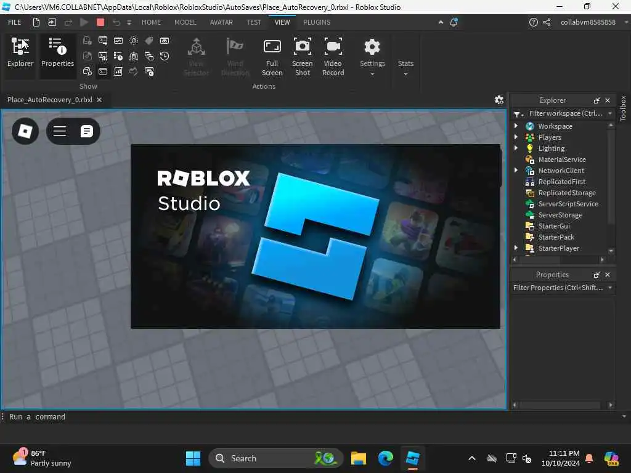Click the Explorer vertical scrollbar
The image size is (631, 473).
[611, 177]
